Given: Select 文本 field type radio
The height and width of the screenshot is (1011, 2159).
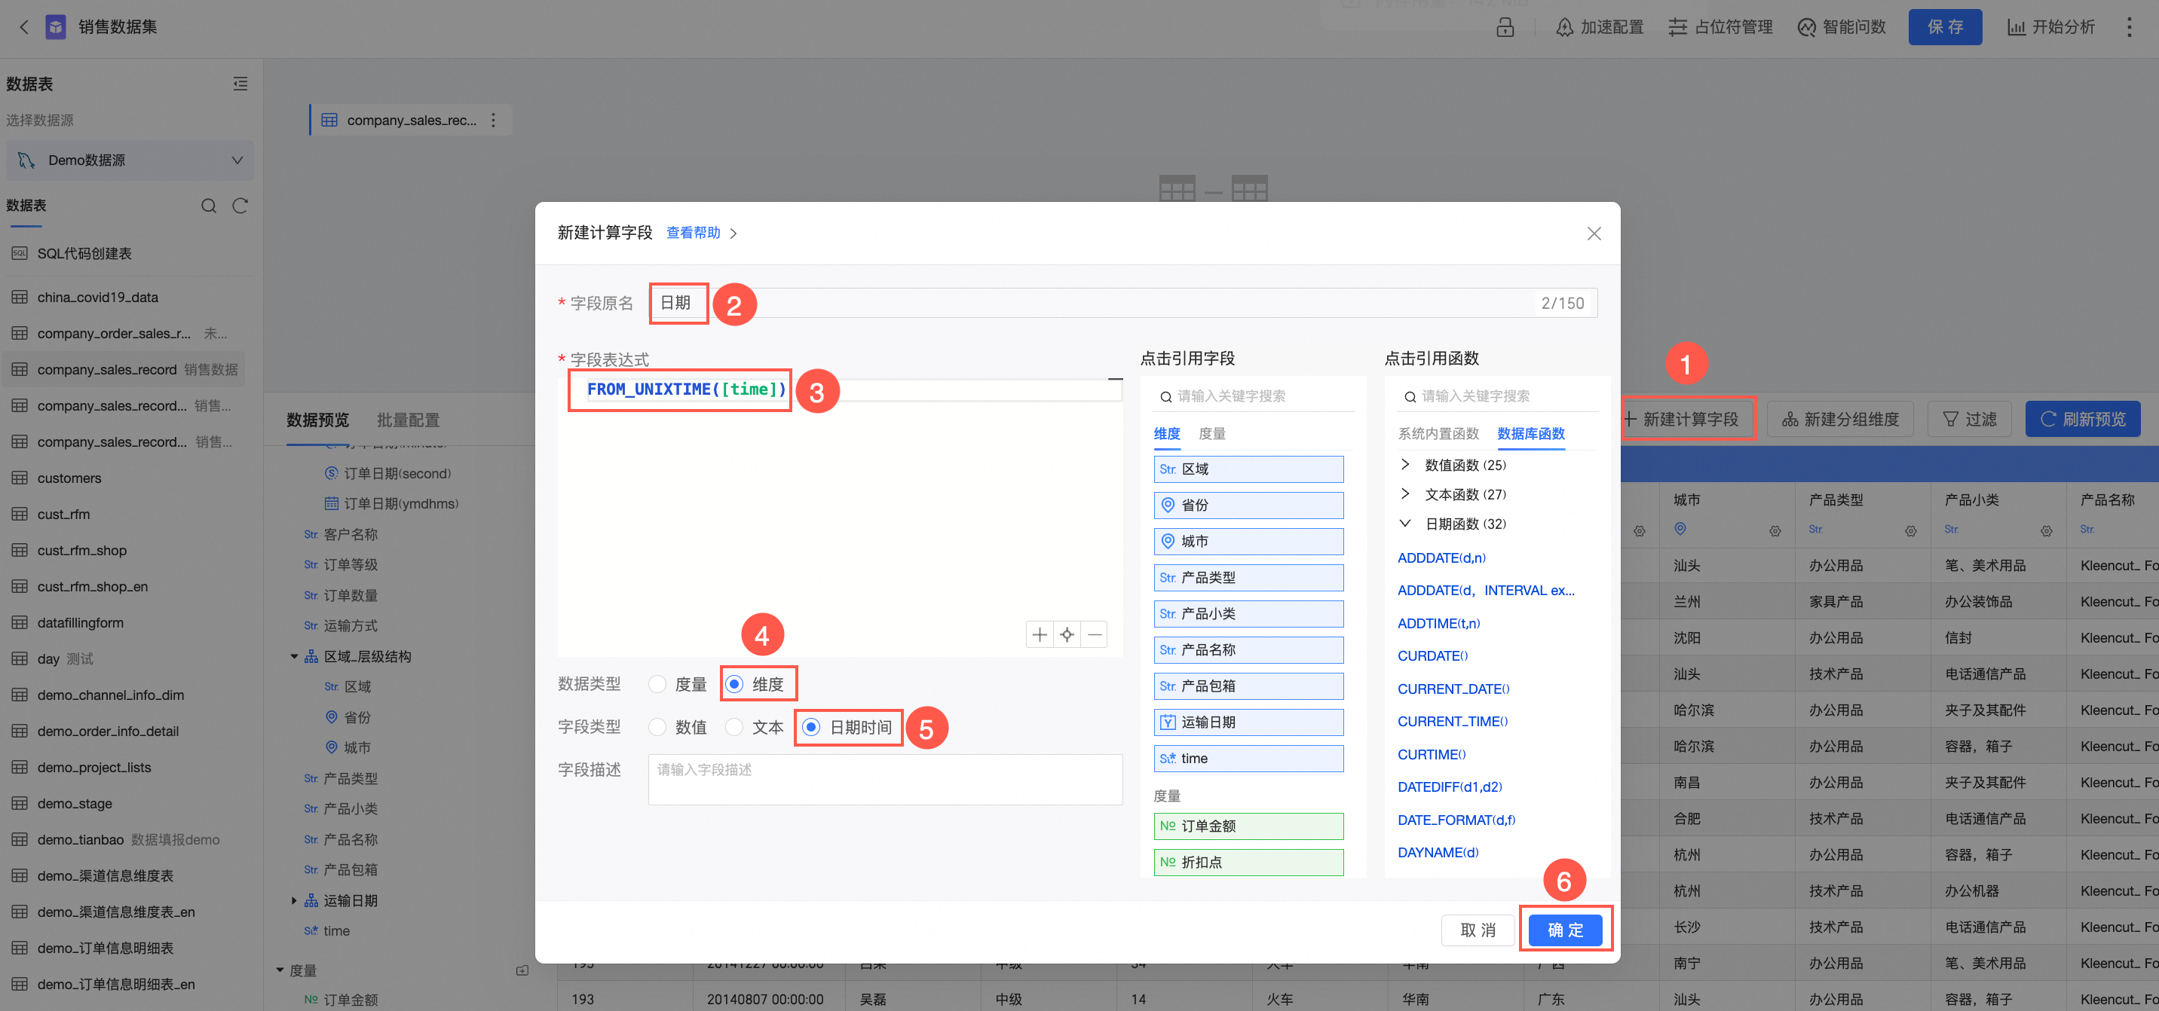Looking at the screenshot, I should 734,727.
